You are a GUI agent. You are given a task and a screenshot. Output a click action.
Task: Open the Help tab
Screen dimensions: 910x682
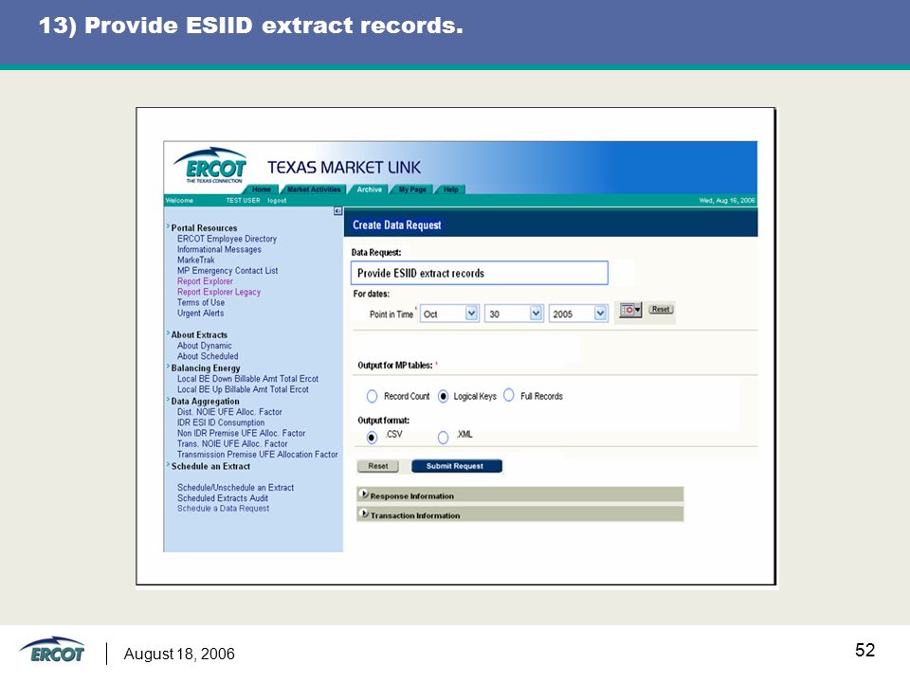[x=451, y=189]
